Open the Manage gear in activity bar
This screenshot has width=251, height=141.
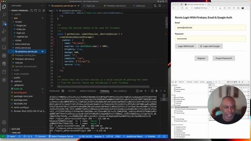[x=4, y=130]
